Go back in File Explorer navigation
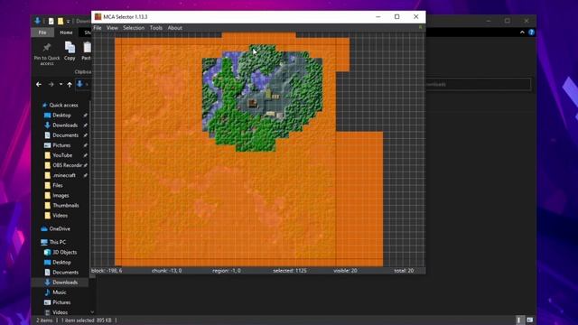 (39, 84)
